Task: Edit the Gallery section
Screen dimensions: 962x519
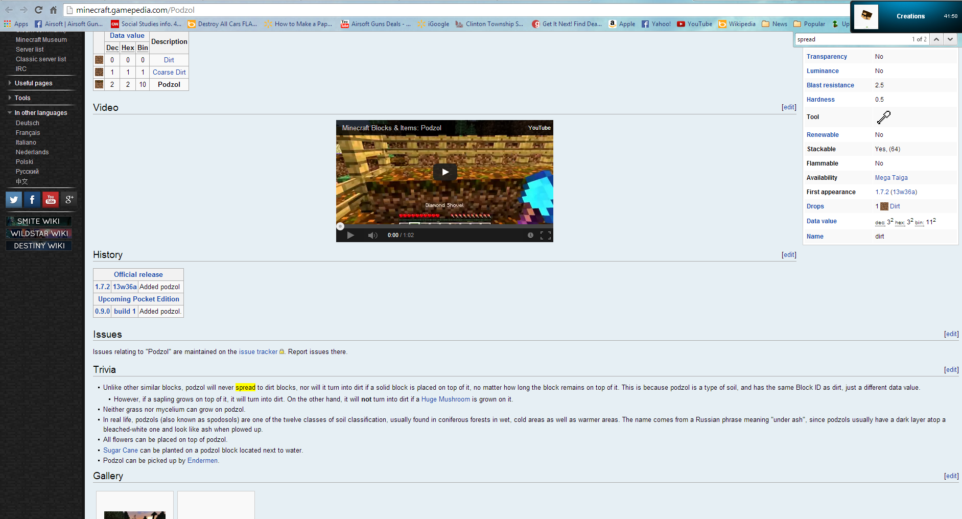Action: tap(951, 476)
